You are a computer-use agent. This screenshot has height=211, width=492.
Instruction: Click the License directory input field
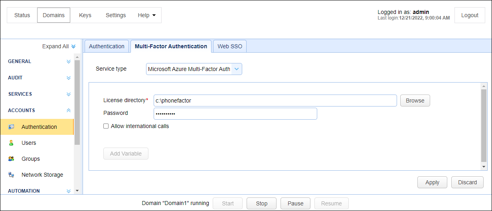tap(275, 101)
